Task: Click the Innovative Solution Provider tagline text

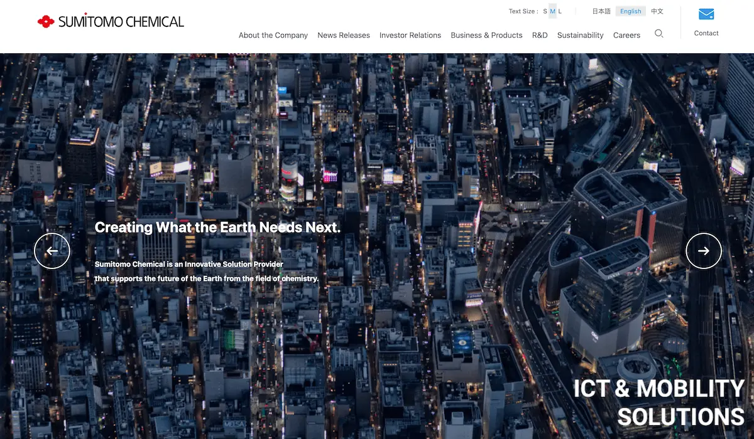Action: click(207, 272)
